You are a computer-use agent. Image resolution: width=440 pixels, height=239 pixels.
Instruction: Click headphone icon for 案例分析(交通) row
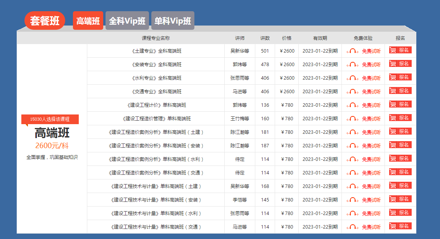click(352, 173)
